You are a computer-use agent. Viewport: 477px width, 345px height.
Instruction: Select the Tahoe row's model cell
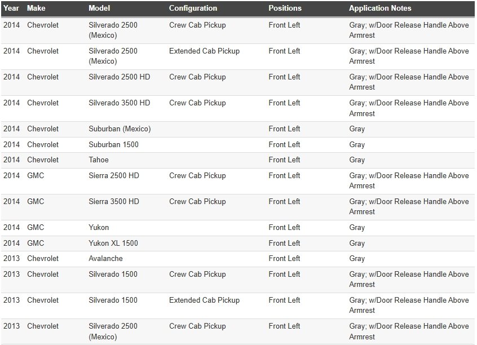pyautogui.click(x=99, y=160)
